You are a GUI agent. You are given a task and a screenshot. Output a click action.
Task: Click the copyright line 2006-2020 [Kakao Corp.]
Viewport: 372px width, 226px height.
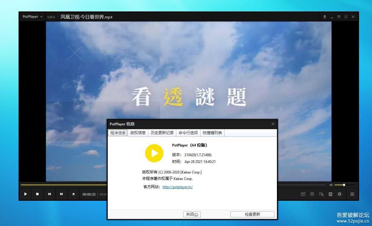172,172
